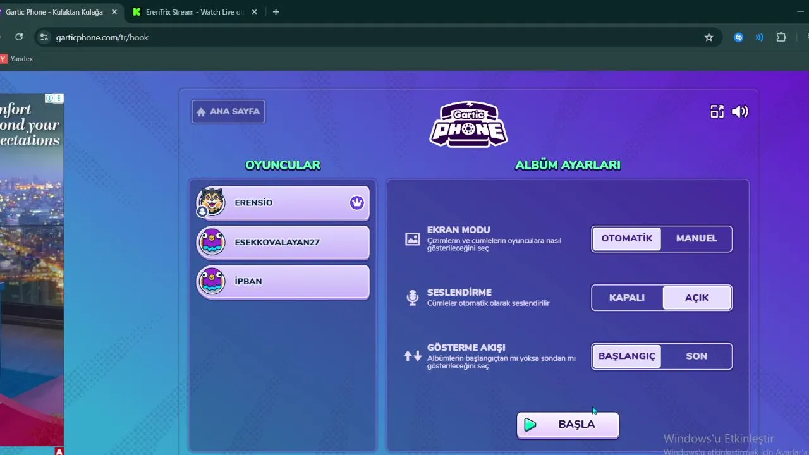Set Ekran Modu to Otomatik
The height and width of the screenshot is (455, 809).
tap(627, 239)
